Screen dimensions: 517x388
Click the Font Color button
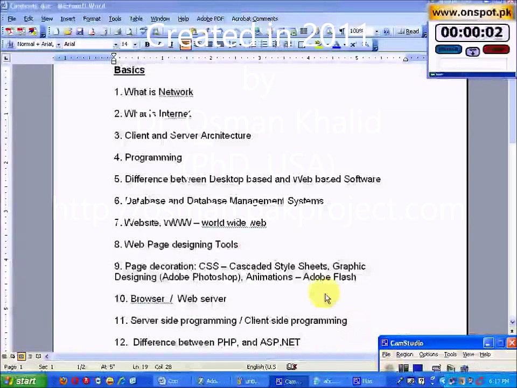(x=337, y=45)
